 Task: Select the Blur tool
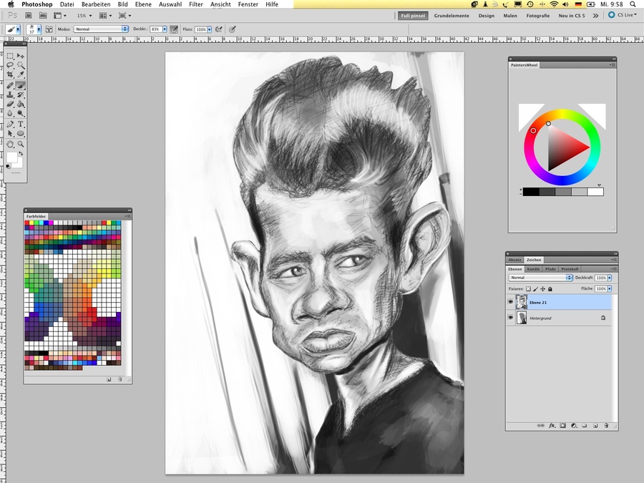(10, 113)
